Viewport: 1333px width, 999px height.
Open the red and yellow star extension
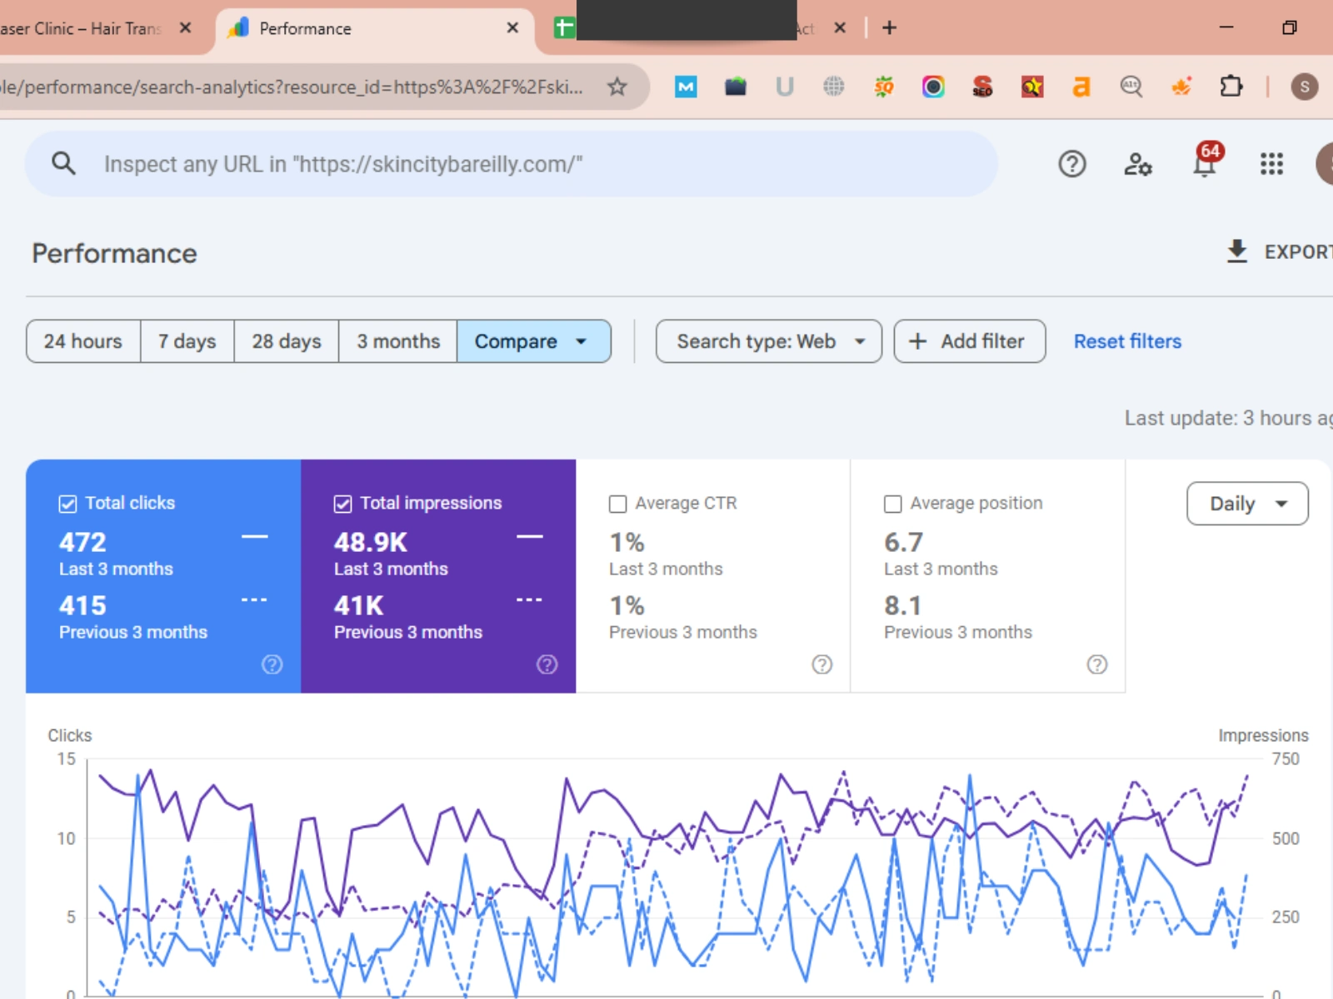1032,87
